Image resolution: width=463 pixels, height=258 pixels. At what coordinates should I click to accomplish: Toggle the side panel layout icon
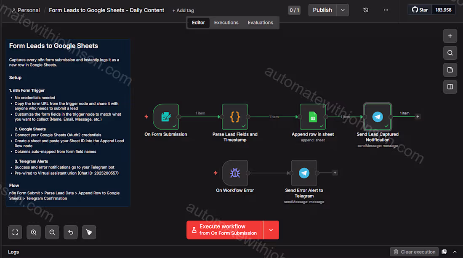[x=450, y=87]
